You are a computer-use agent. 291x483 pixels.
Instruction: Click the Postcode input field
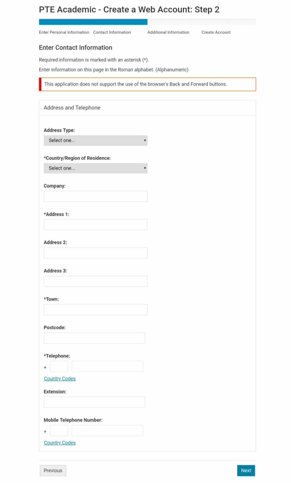[x=94, y=338]
